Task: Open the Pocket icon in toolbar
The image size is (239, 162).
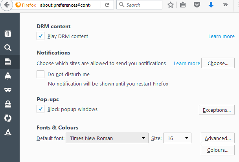Action: coord(197,5)
